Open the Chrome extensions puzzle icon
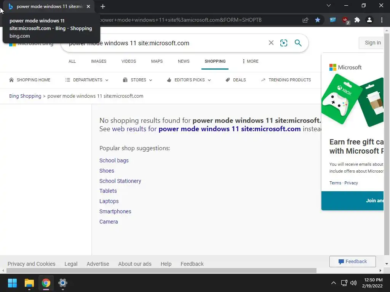Screen dimensions: 390x292 click(357, 20)
